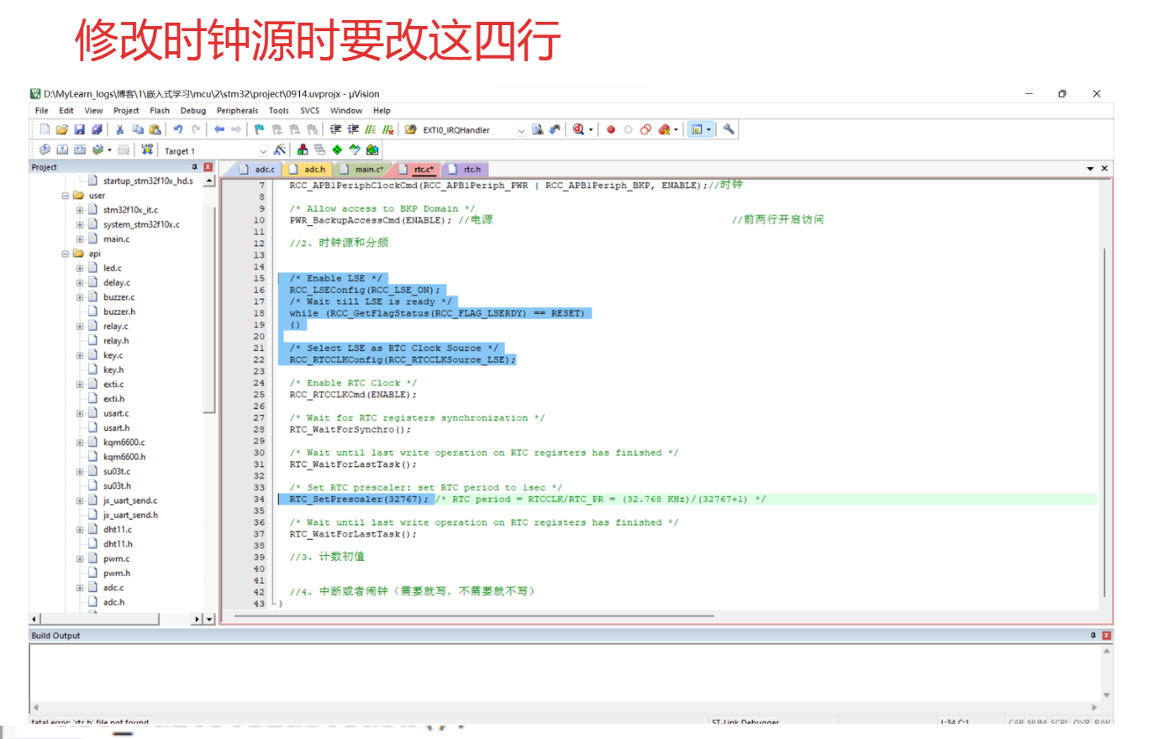Viewport: 1153px width, 739px height.
Task: Select buzzer.h in project tree
Action: pos(118,312)
